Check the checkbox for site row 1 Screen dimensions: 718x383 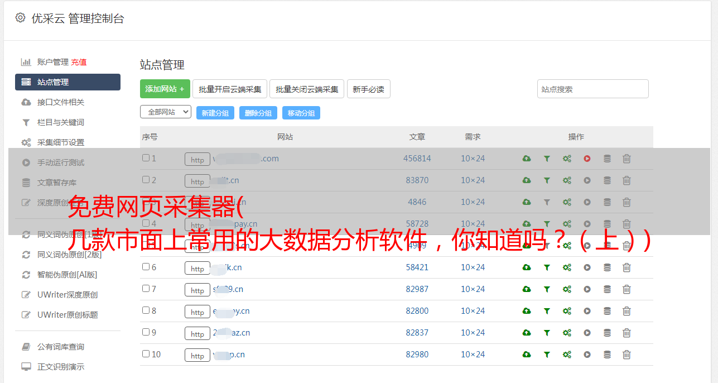[146, 158]
